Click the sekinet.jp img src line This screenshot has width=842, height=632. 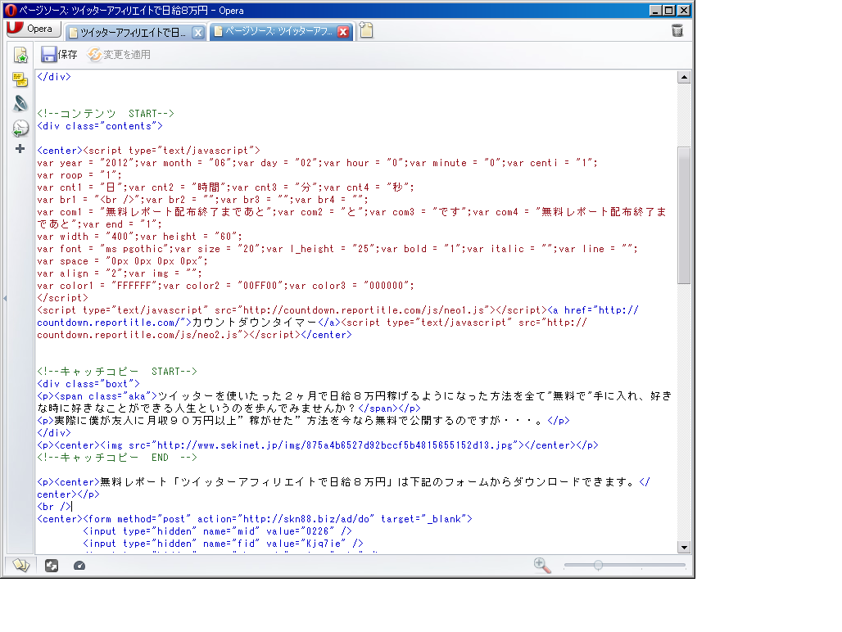317,445
